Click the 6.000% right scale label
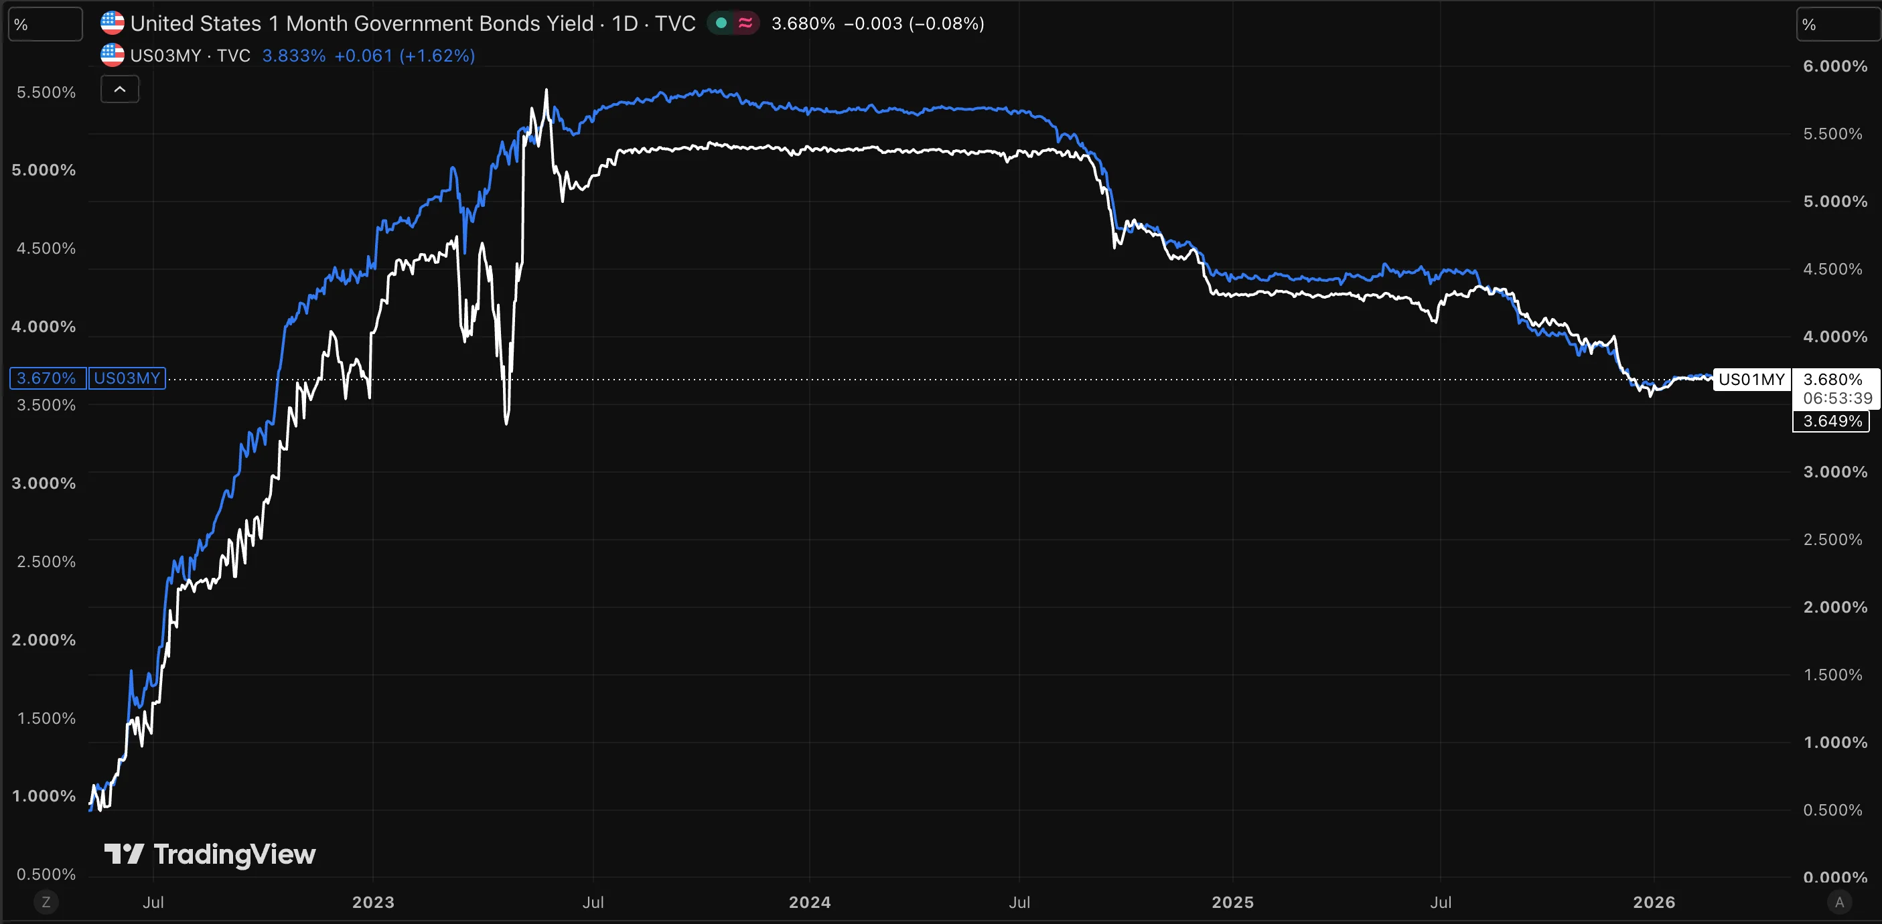1882x924 pixels. 1835,66
